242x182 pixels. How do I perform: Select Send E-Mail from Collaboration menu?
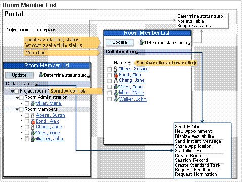tap(187, 127)
